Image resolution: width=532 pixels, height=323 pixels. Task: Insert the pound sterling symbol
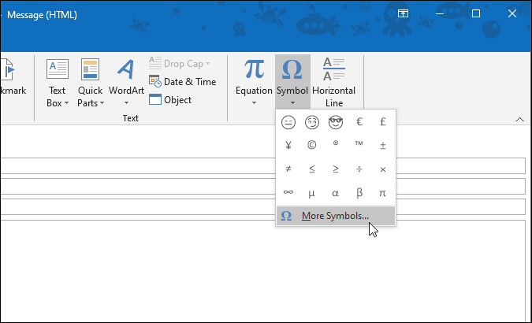click(383, 122)
